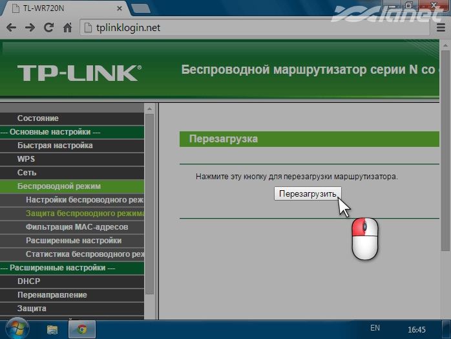Select WPS in the sidebar menu
This screenshot has width=451, height=339.
(26, 159)
